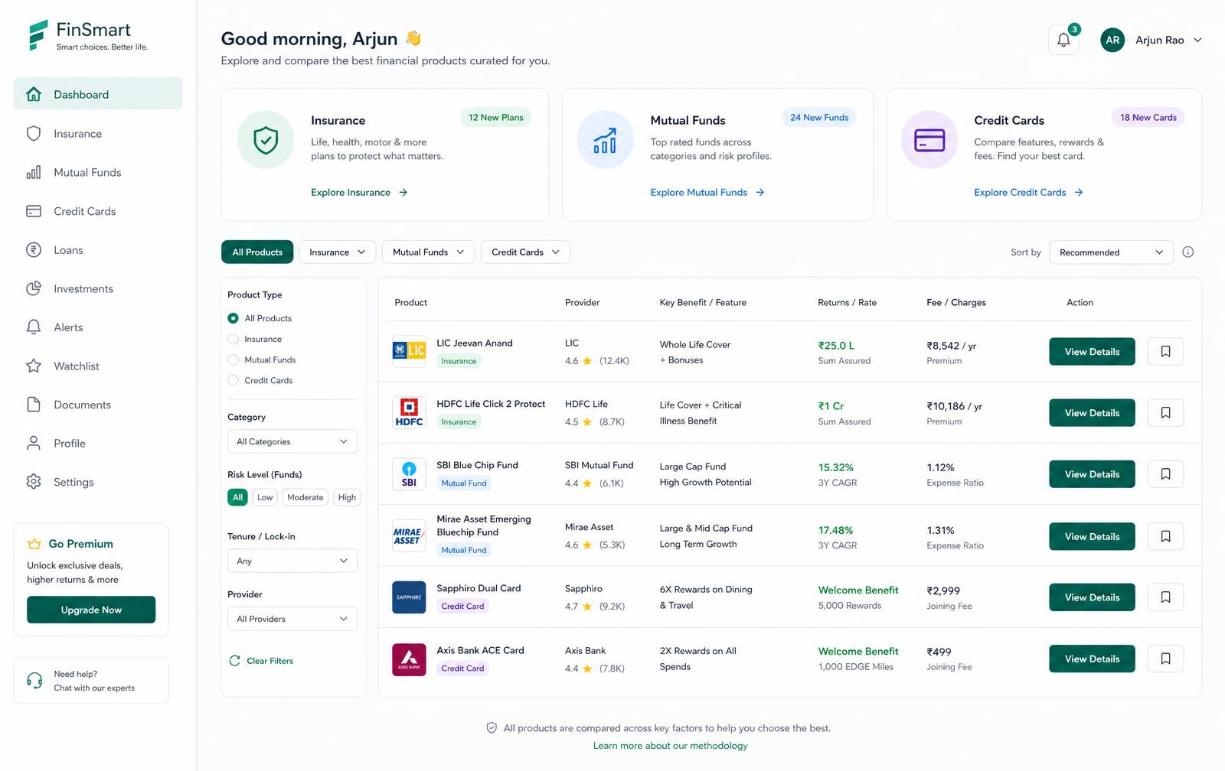Expand the Insurance filter dropdown

[x=337, y=252]
